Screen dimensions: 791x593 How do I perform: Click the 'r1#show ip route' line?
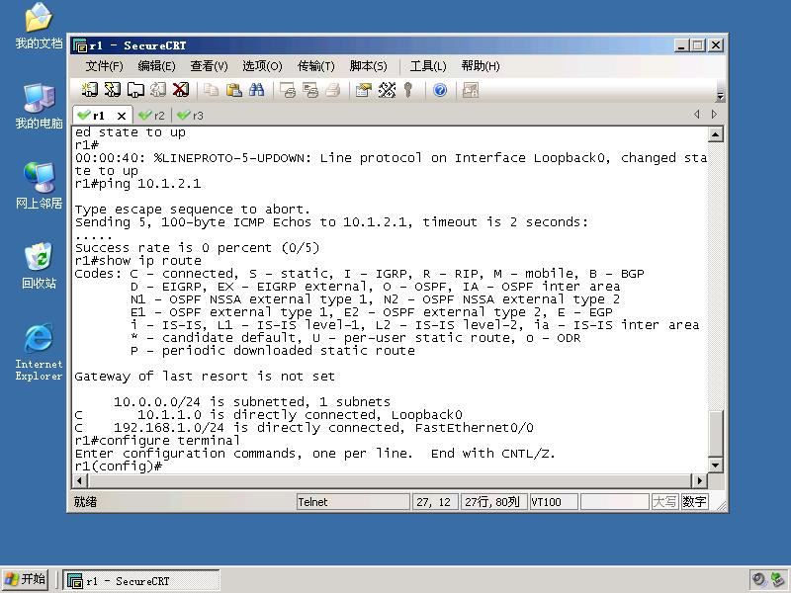click(x=137, y=261)
